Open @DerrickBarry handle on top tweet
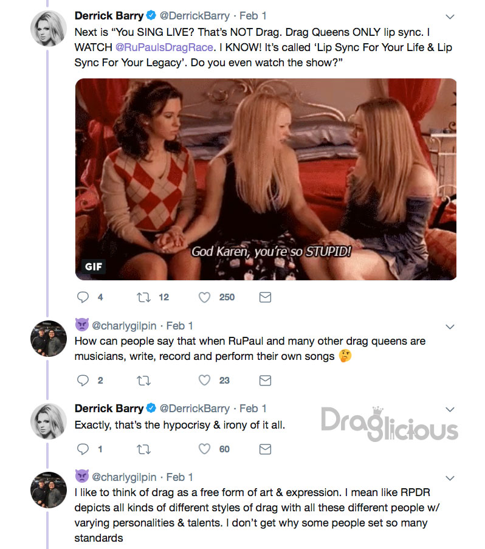This screenshot has width=485, height=549. coord(194,16)
